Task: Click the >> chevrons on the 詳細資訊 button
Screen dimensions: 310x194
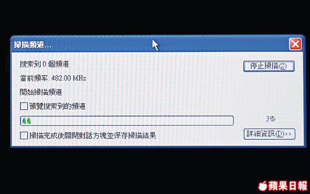Action: pyautogui.click(x=288, y=134)
